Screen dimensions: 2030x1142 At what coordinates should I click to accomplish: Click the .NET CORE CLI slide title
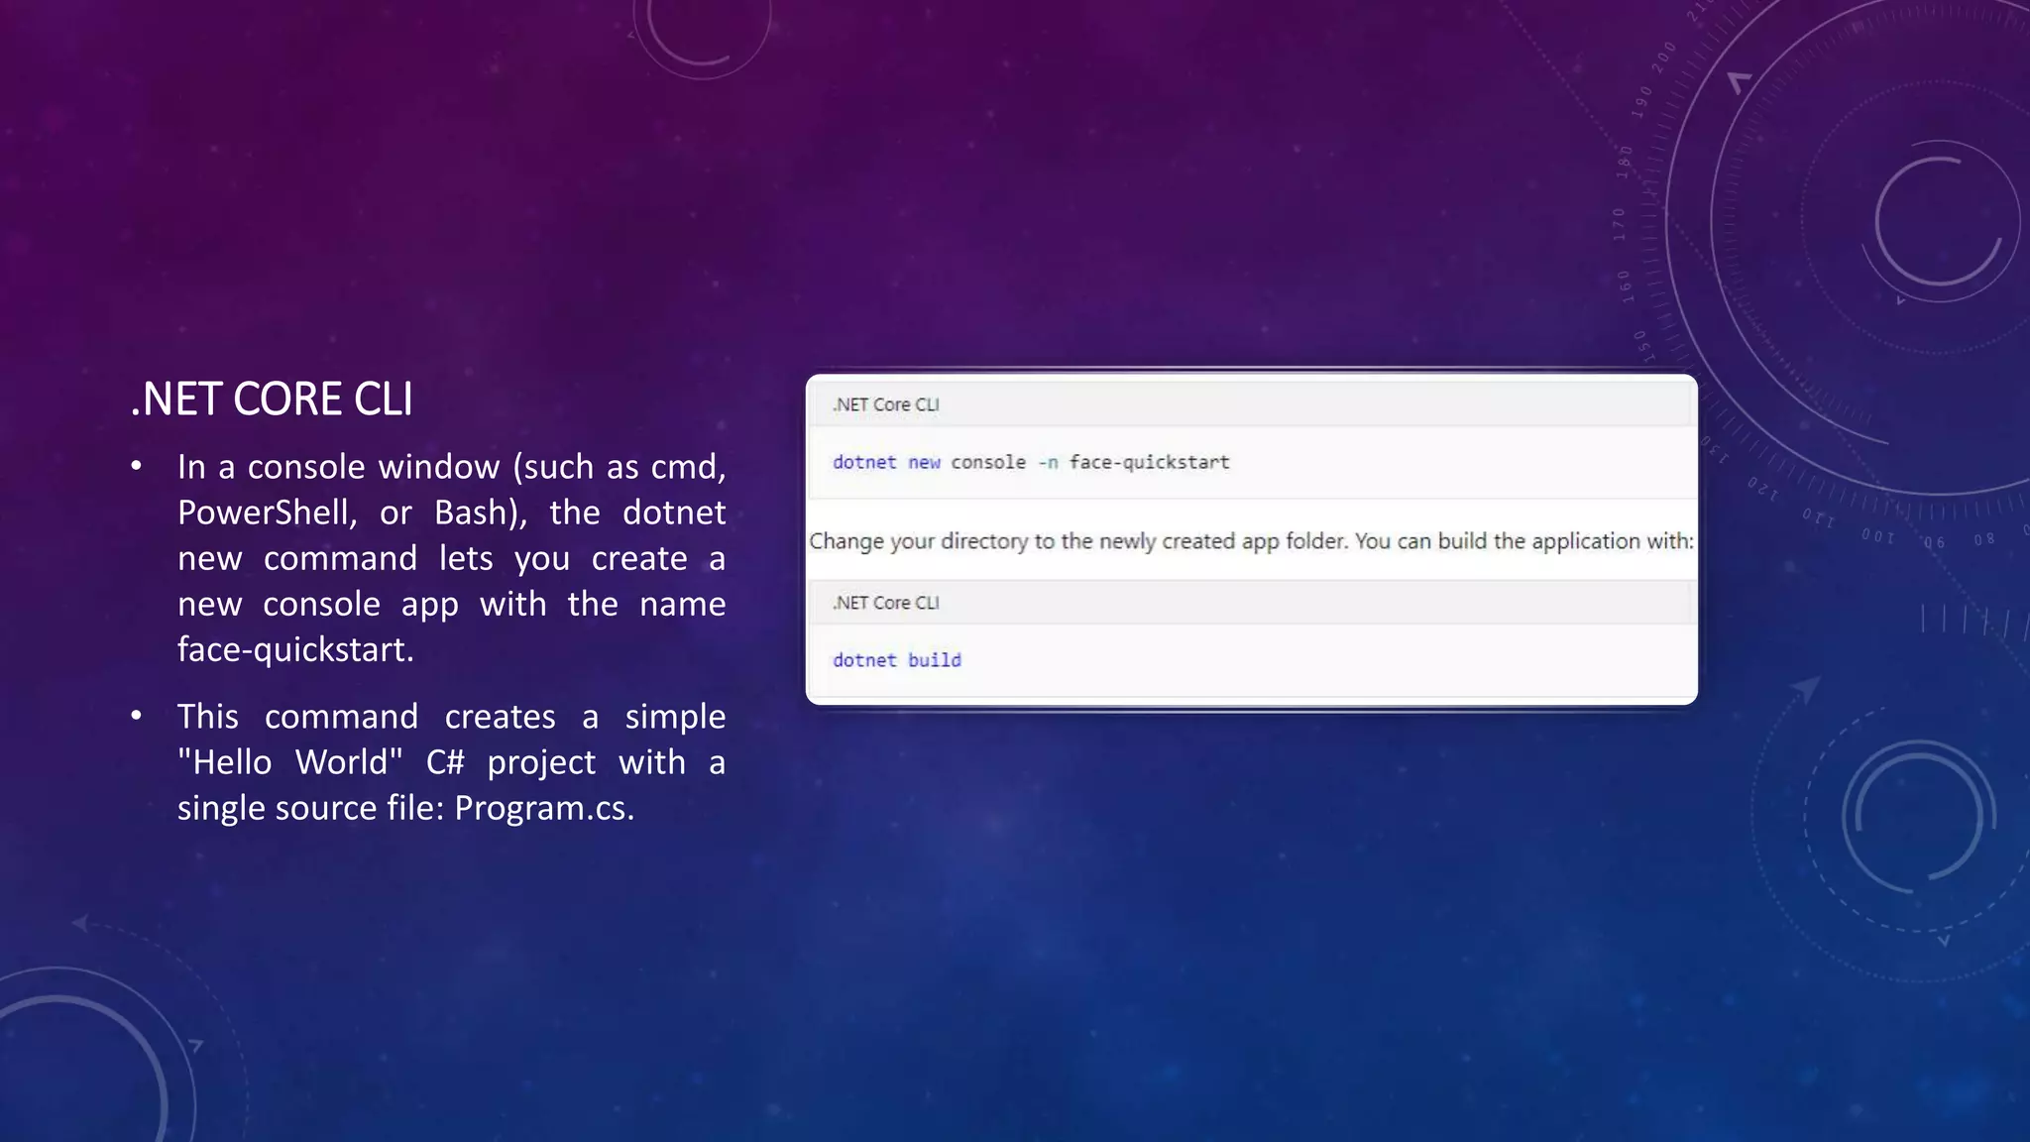click(x=272, y=399)
